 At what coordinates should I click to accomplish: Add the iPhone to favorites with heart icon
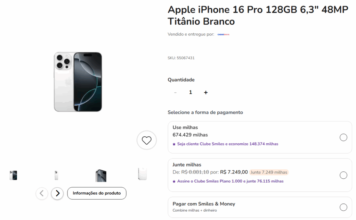tap(147, 140)
